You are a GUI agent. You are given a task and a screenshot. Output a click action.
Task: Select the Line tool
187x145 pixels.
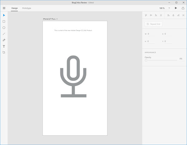(4, 34)
